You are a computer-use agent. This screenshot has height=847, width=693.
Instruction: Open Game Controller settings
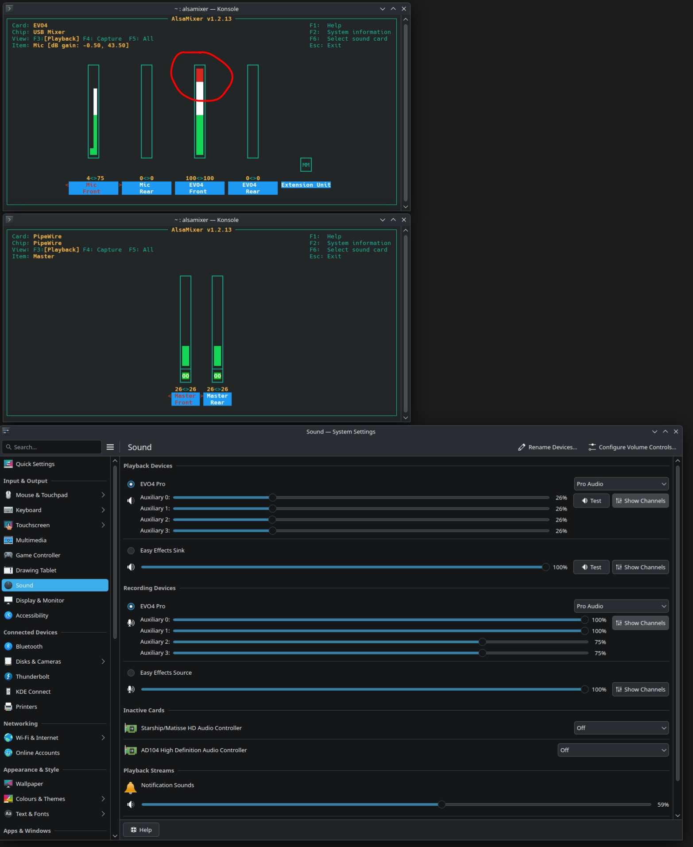[55, 555]
